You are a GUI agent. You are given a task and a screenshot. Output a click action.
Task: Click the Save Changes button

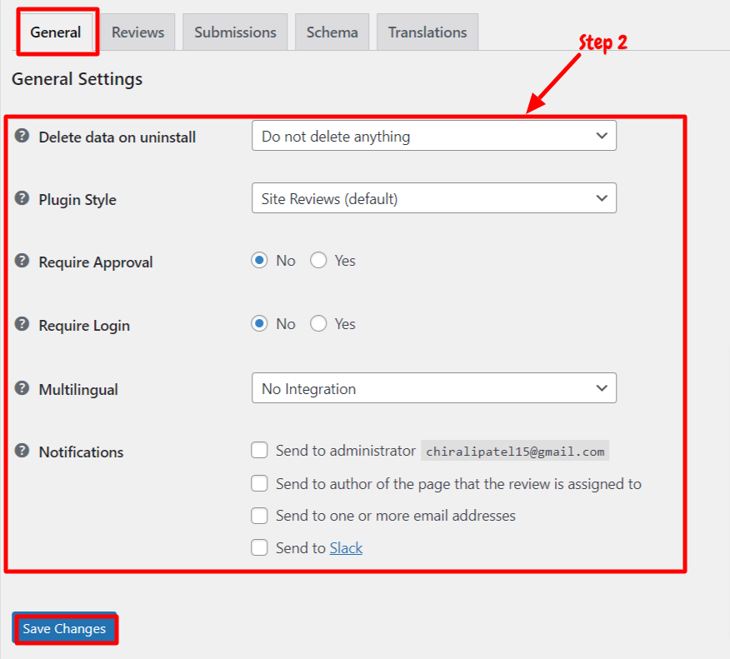(x=65, y=629)
